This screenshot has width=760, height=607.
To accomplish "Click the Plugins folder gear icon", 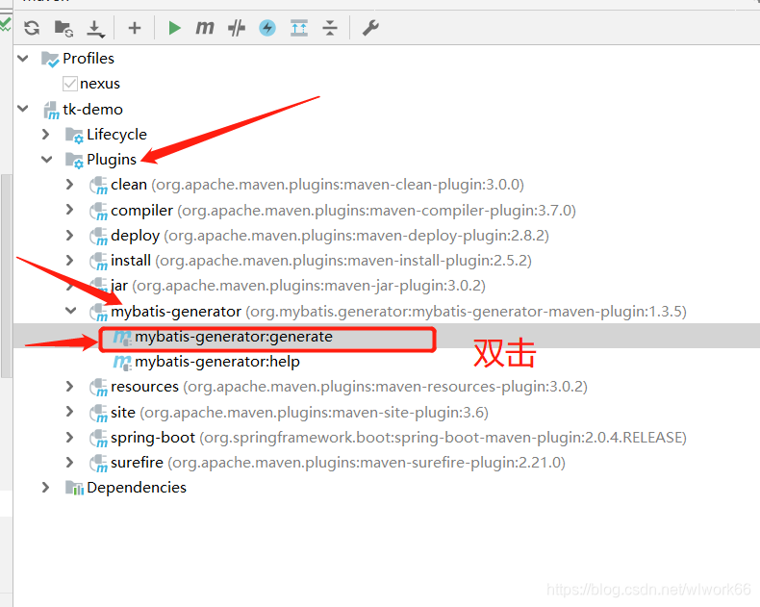I will pyautogui.click(x=74, y=160).
